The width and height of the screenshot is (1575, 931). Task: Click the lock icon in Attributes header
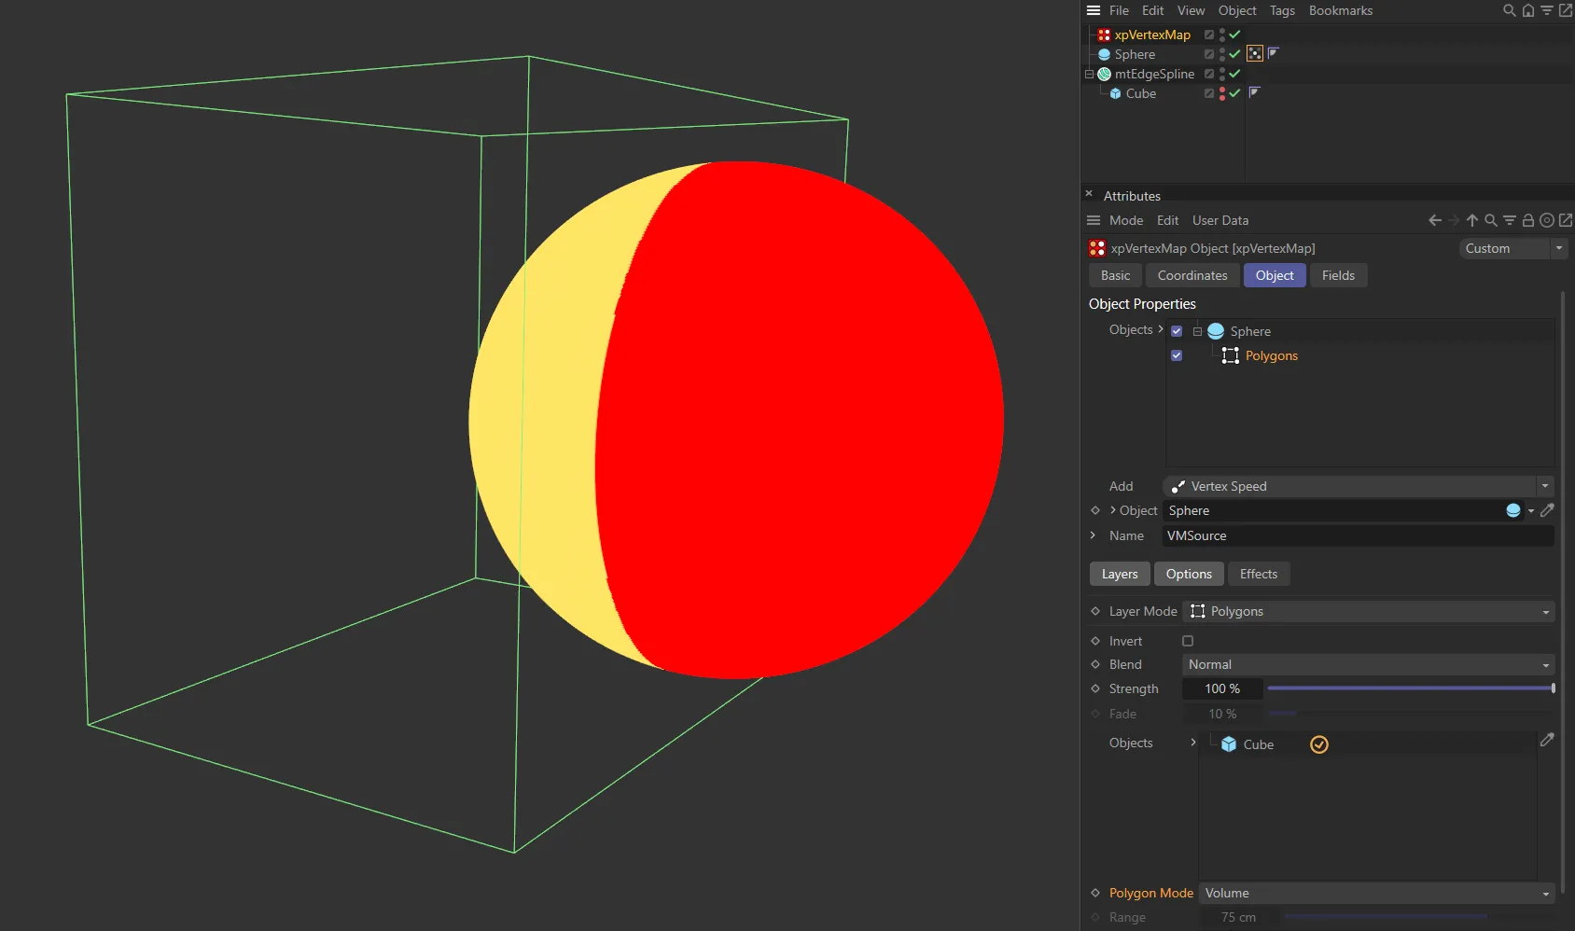pos(1527,220)
